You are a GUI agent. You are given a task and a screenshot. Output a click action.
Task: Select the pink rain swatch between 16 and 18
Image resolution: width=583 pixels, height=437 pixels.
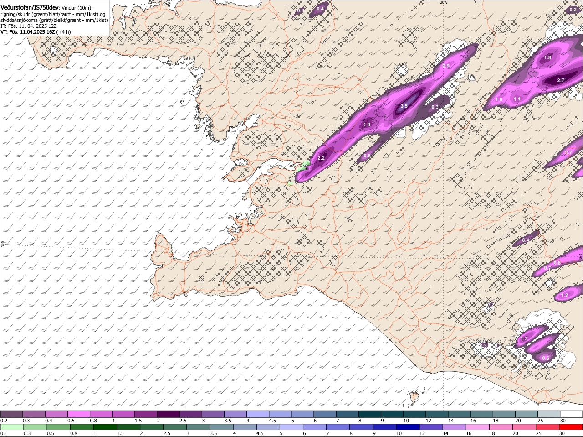pos(478,427)
